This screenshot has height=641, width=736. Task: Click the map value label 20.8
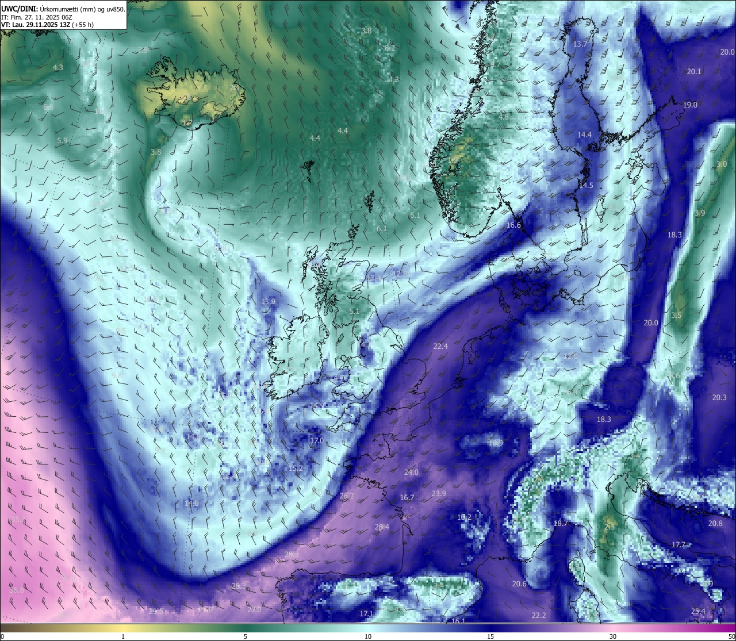pyautogui.click(x=715, y=523)
